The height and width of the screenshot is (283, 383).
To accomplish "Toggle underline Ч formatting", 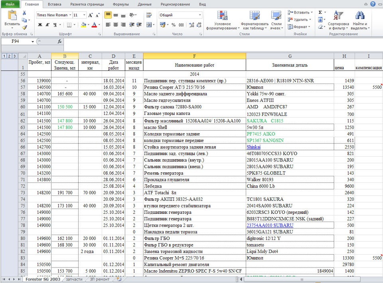I will 55,24.
